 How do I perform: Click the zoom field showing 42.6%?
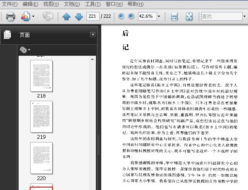[x=148, y=16]
